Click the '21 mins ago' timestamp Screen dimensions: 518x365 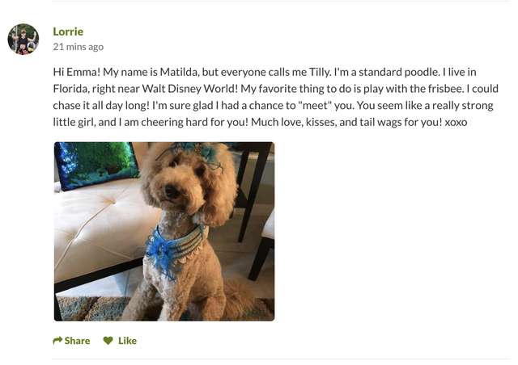pyautogui.click(x=79, y=47)
